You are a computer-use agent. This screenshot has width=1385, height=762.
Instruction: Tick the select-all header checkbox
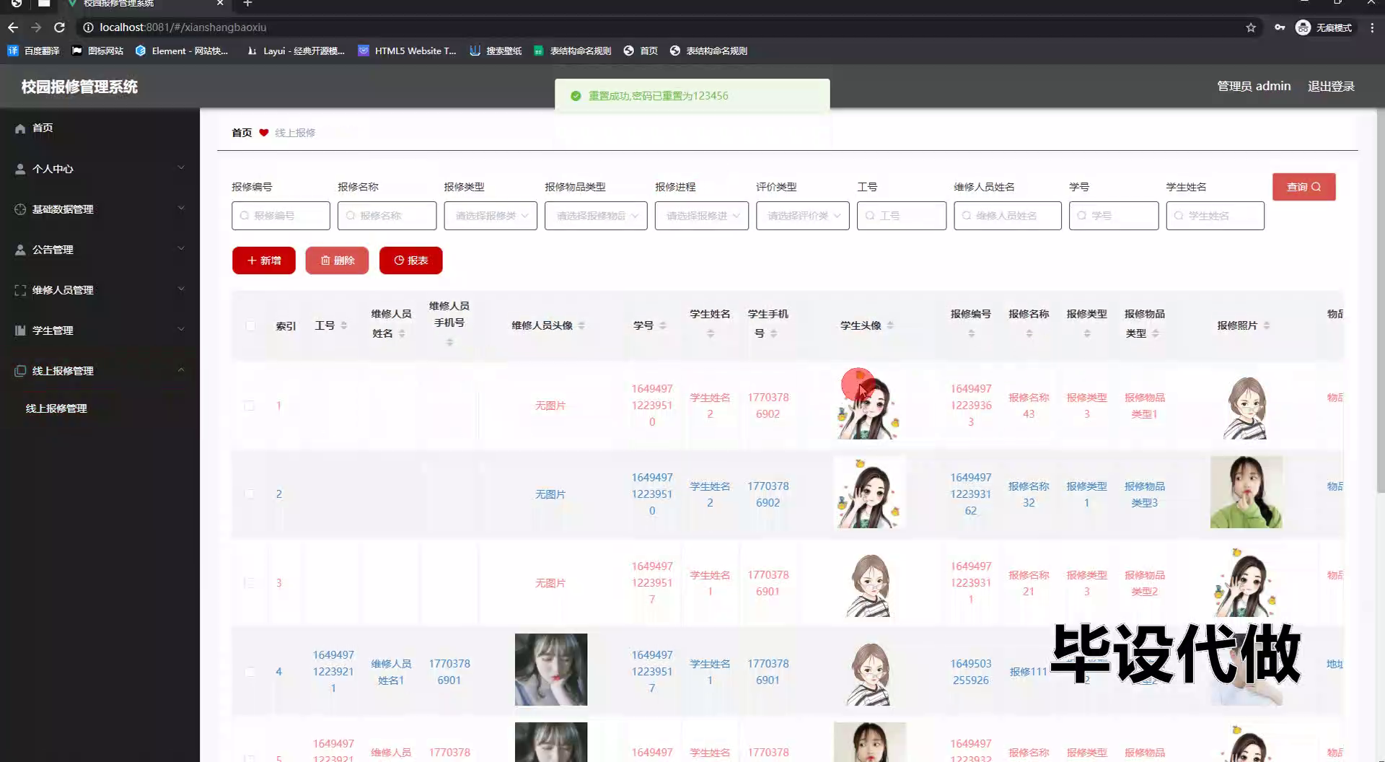pyautogui.click(x=250, y=325)
